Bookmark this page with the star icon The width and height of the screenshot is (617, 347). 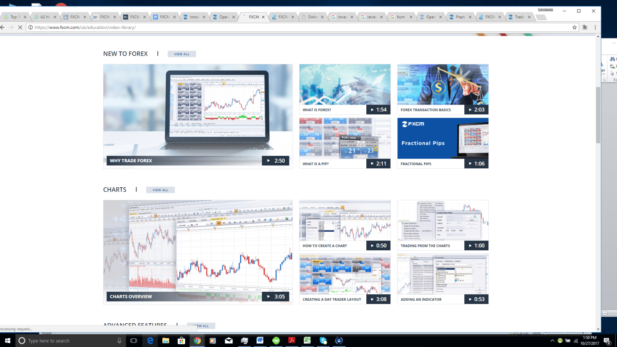tap(574, 27)
